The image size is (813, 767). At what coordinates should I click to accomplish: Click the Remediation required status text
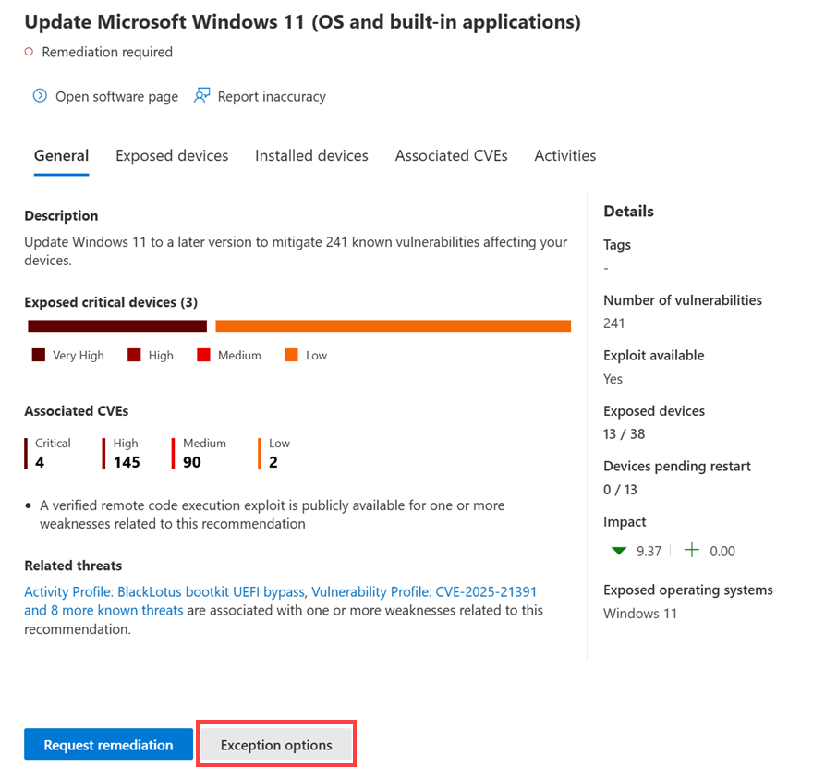pos(107,52)
